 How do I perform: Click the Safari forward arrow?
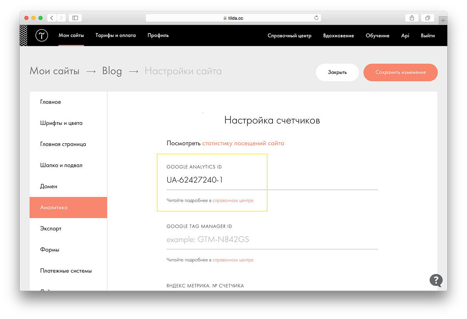61,18
